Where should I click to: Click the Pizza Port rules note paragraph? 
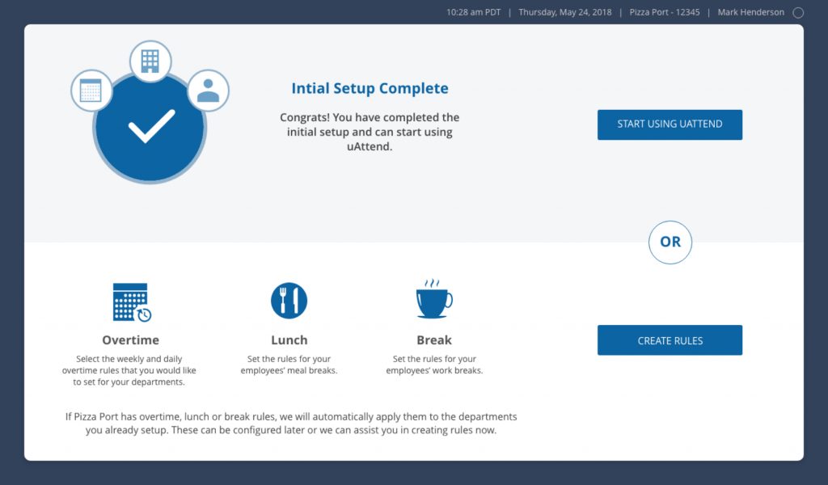[x=291, y=424]
